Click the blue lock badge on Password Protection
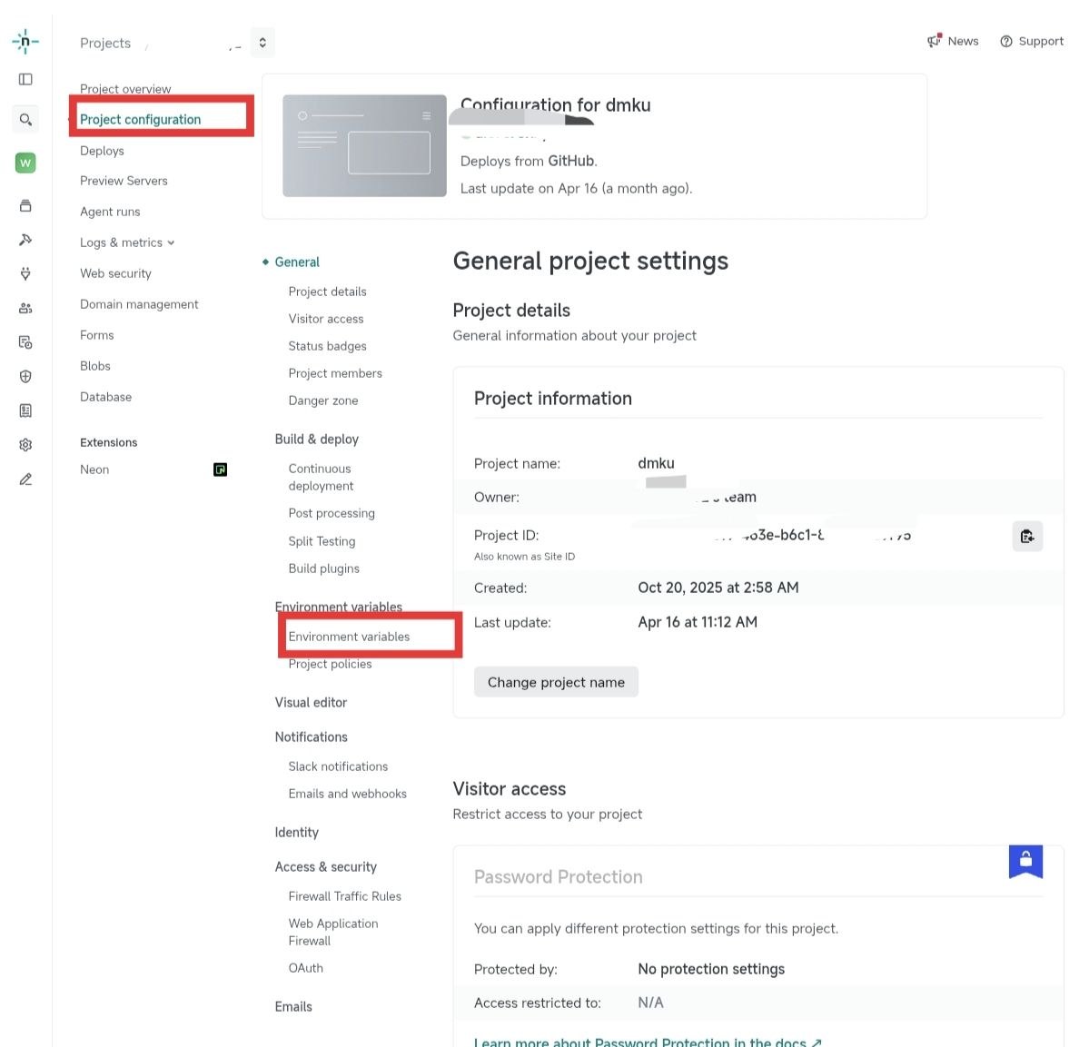This screenshot has width=1089, height=1047. coord(1025,861)
